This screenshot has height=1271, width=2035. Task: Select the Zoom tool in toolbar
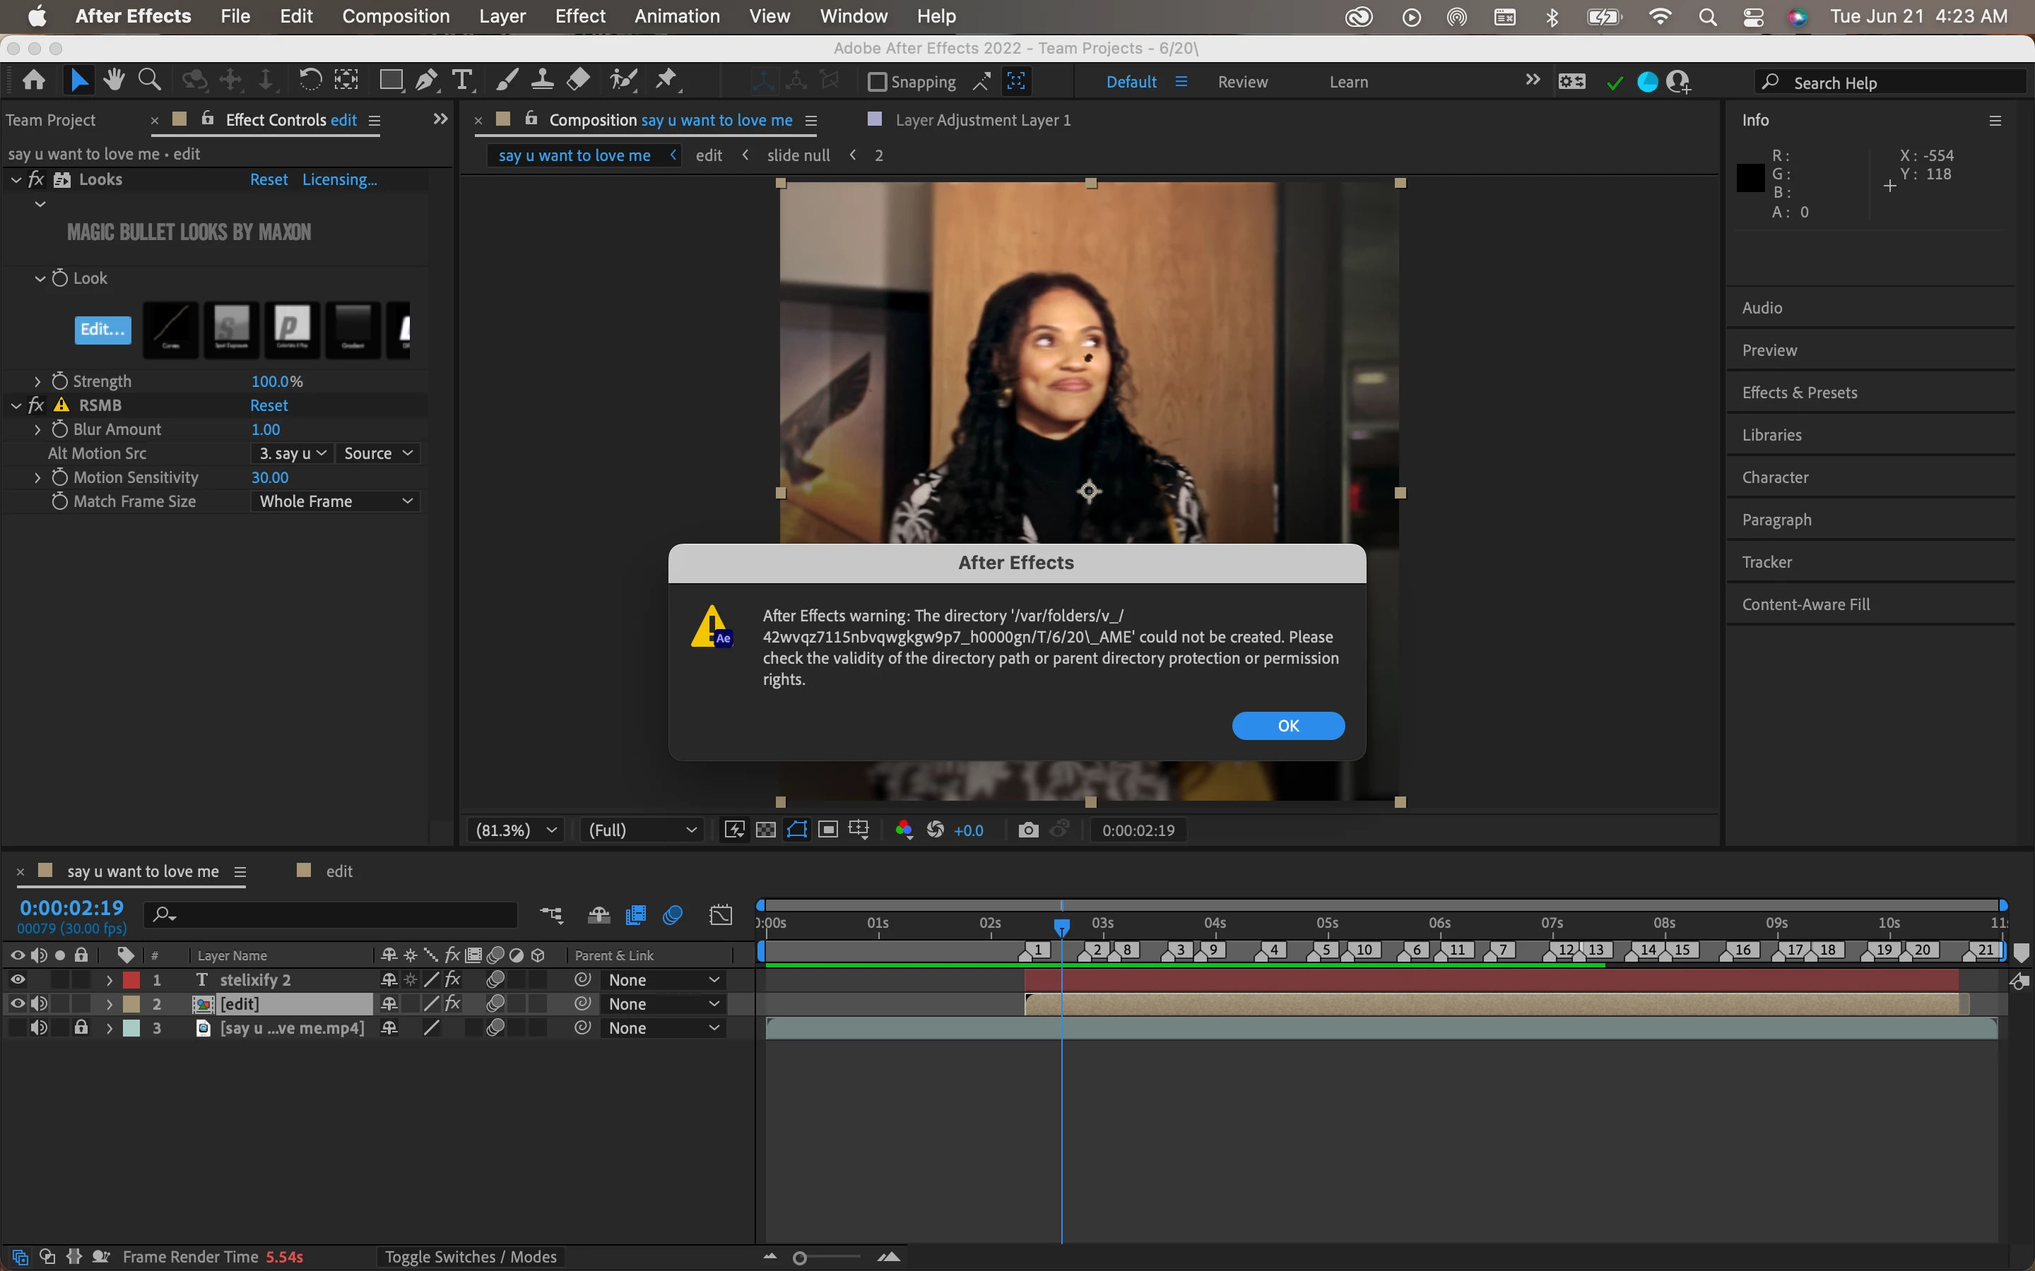(x=150, y=80)
